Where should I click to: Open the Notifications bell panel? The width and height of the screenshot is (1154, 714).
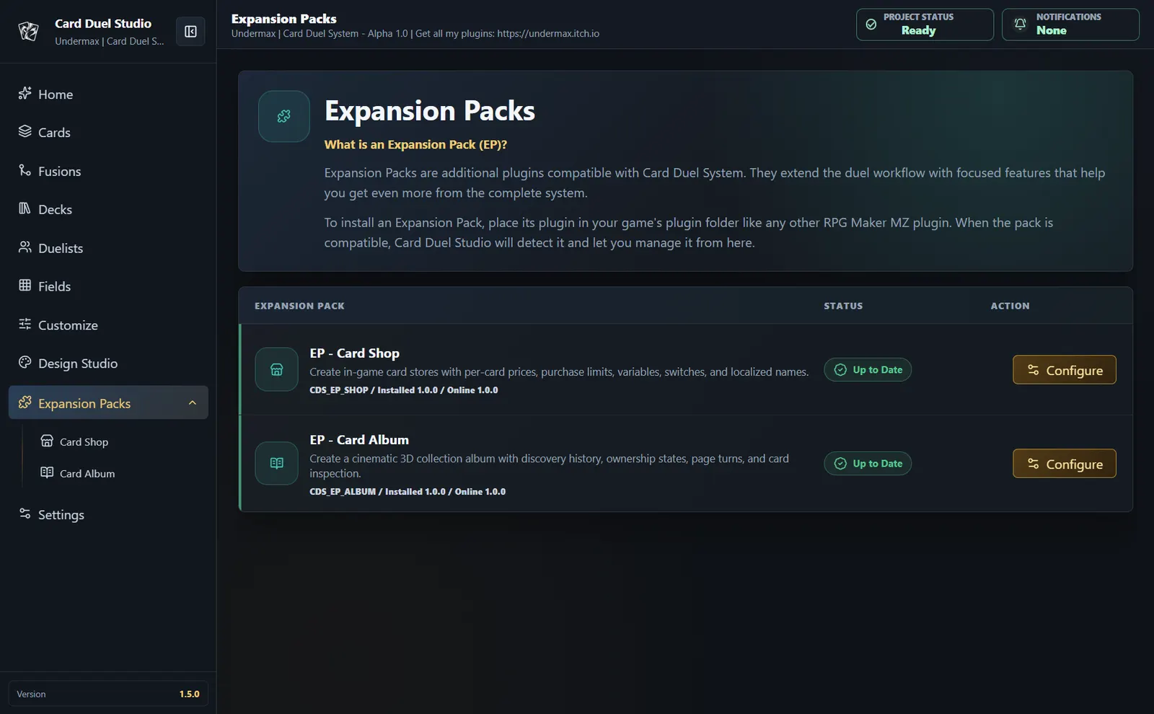1070,25
